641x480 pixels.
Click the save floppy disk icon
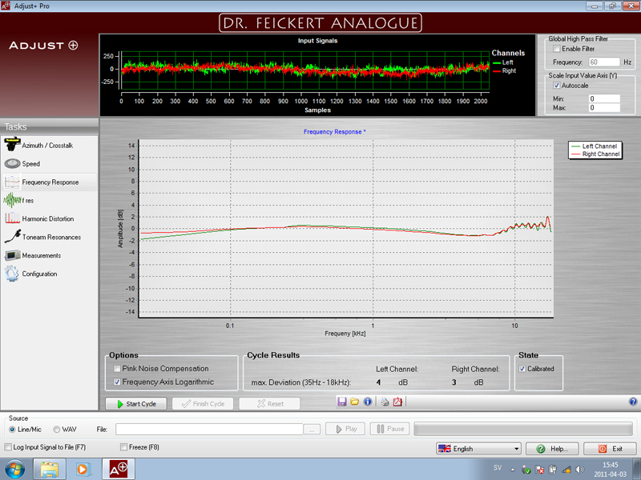(342, 402)
